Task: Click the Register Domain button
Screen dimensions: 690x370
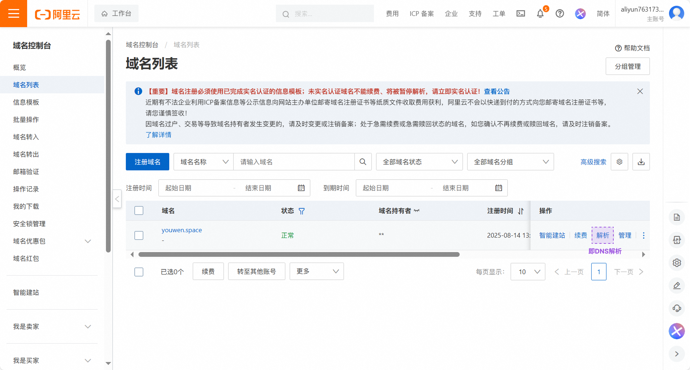Action: (x=148, y=162)
